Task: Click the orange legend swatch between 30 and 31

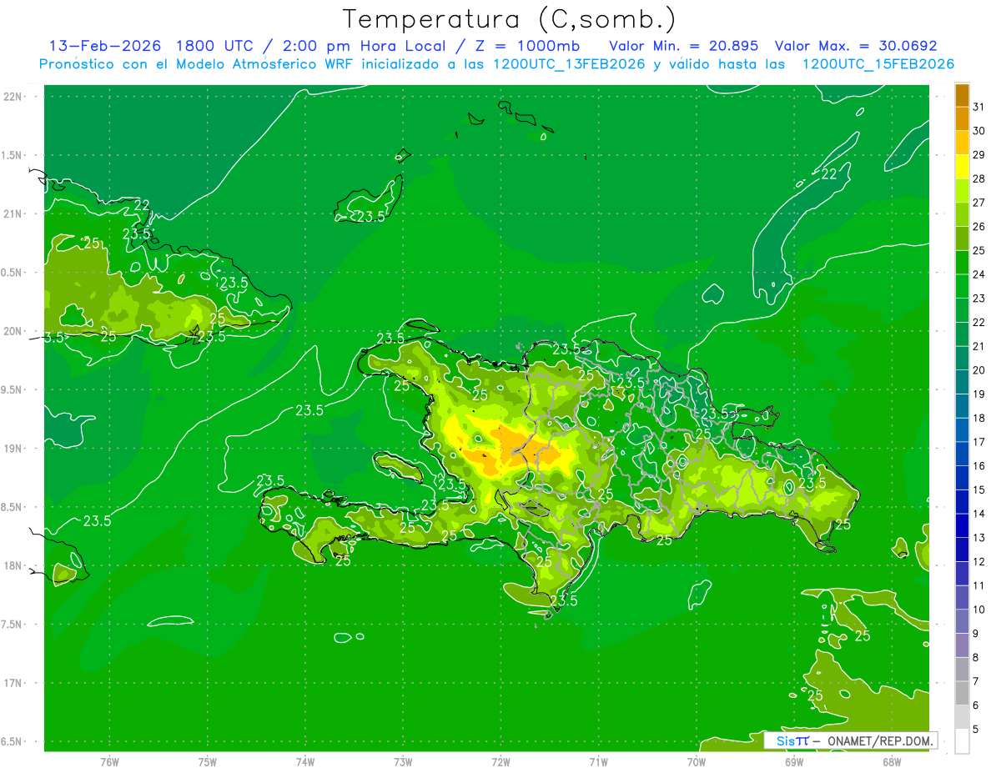Action: point(962,118)
